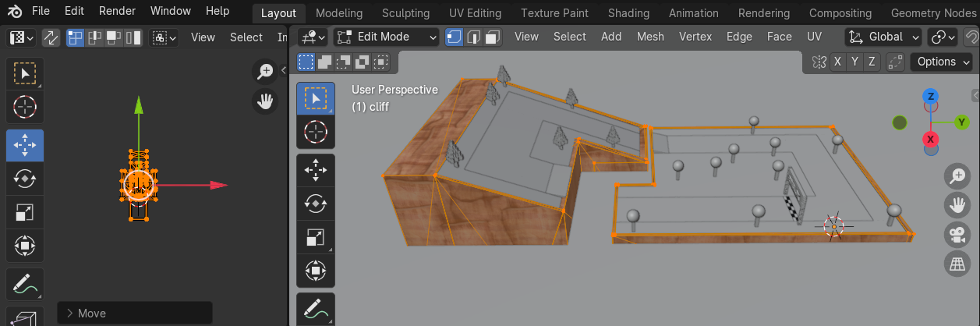Activate 3D viewport Rotate tool

(316, 203)
